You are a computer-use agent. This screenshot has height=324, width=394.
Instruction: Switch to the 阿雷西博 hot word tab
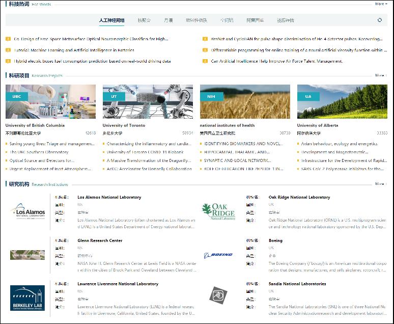pyautogui.click(x=255, y=20)
